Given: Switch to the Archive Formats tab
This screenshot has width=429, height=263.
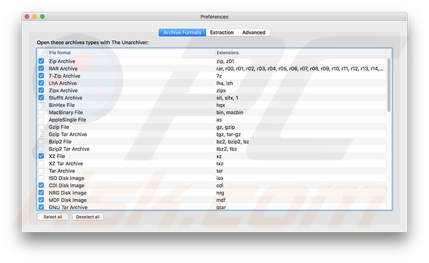Looking at the screenshot, I should 182,33.
